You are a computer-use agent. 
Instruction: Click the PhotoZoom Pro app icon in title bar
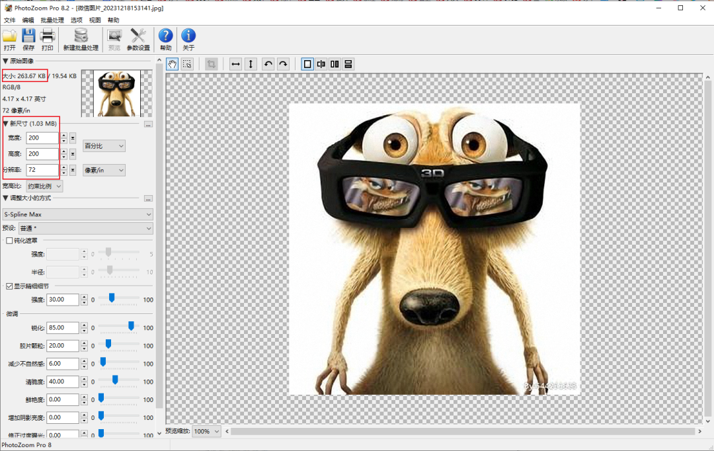[x=8, y=8]
